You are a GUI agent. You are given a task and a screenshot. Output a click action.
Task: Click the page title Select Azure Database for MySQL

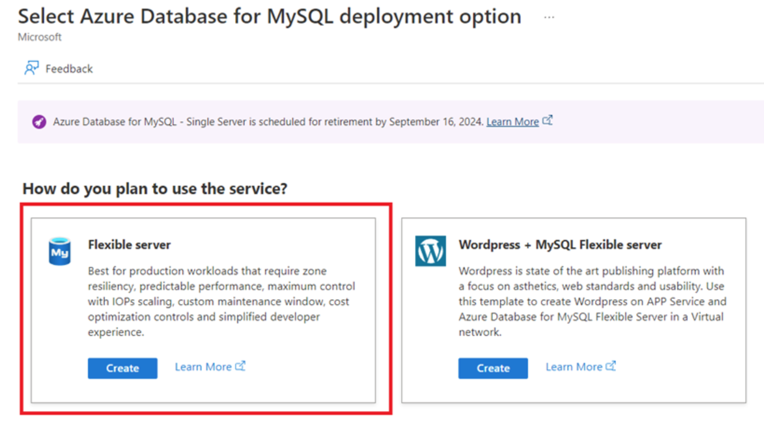[x=270, y=16]
